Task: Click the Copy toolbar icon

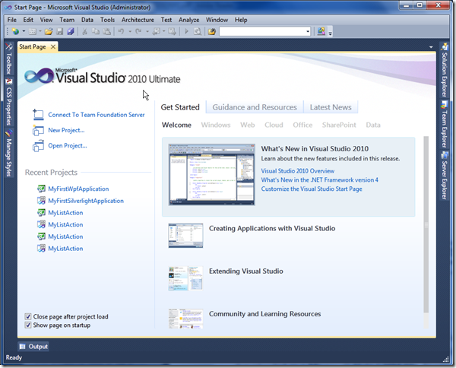Action: [x=96, y=31]
